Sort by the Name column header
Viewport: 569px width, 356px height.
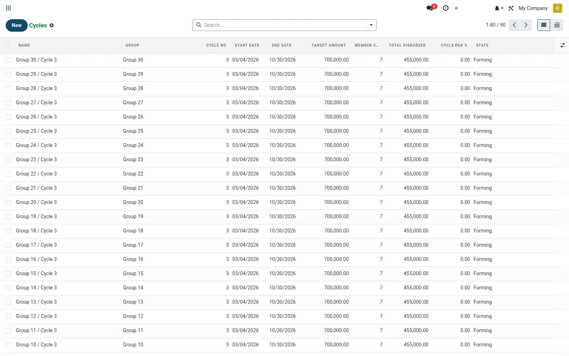point(24,45)
